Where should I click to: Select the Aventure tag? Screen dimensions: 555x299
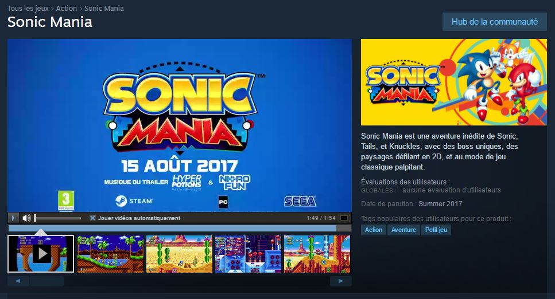coord(403,230)
